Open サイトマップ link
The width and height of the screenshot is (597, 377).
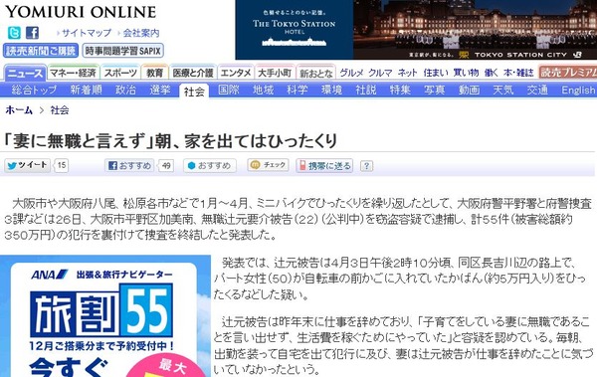[87, 33]
